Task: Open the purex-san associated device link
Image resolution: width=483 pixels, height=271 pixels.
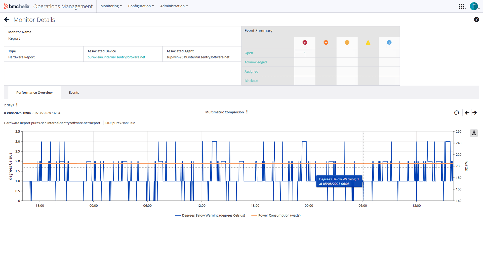Action: (116, 57)
